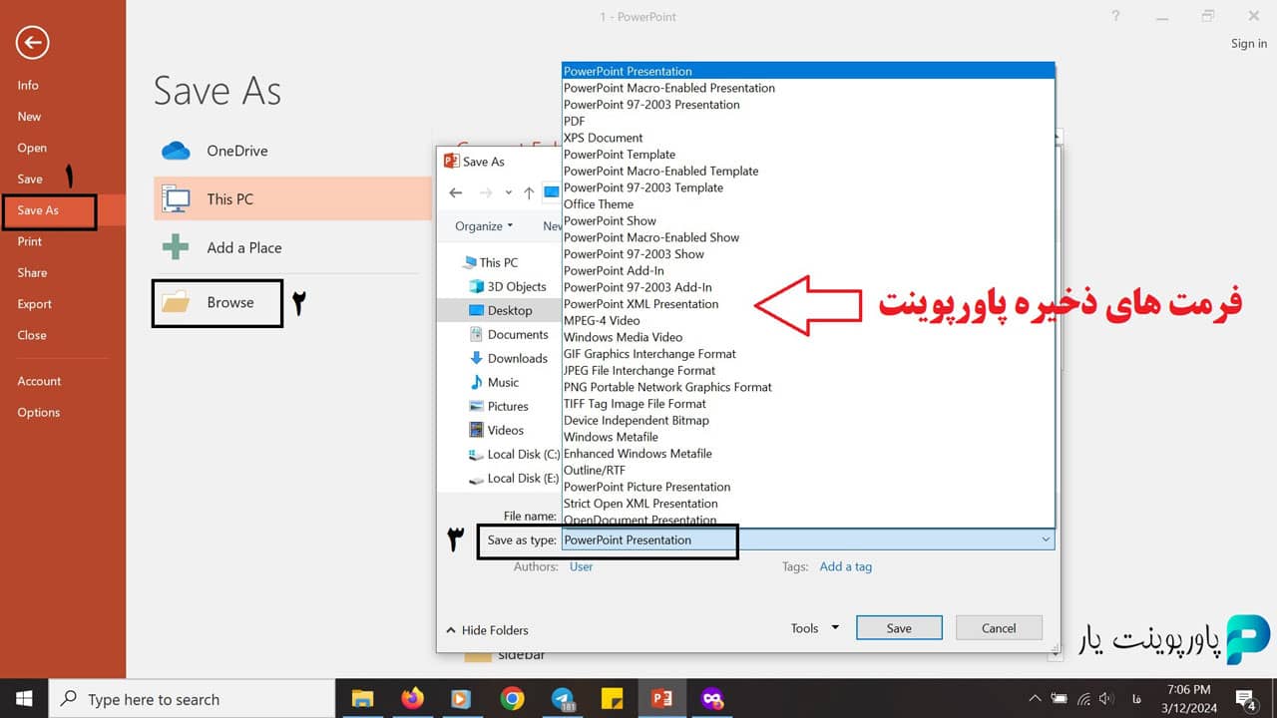Screen dimensions: 1277x718
Task: Select This PC in navigation tree
Action: pos(490,262)
